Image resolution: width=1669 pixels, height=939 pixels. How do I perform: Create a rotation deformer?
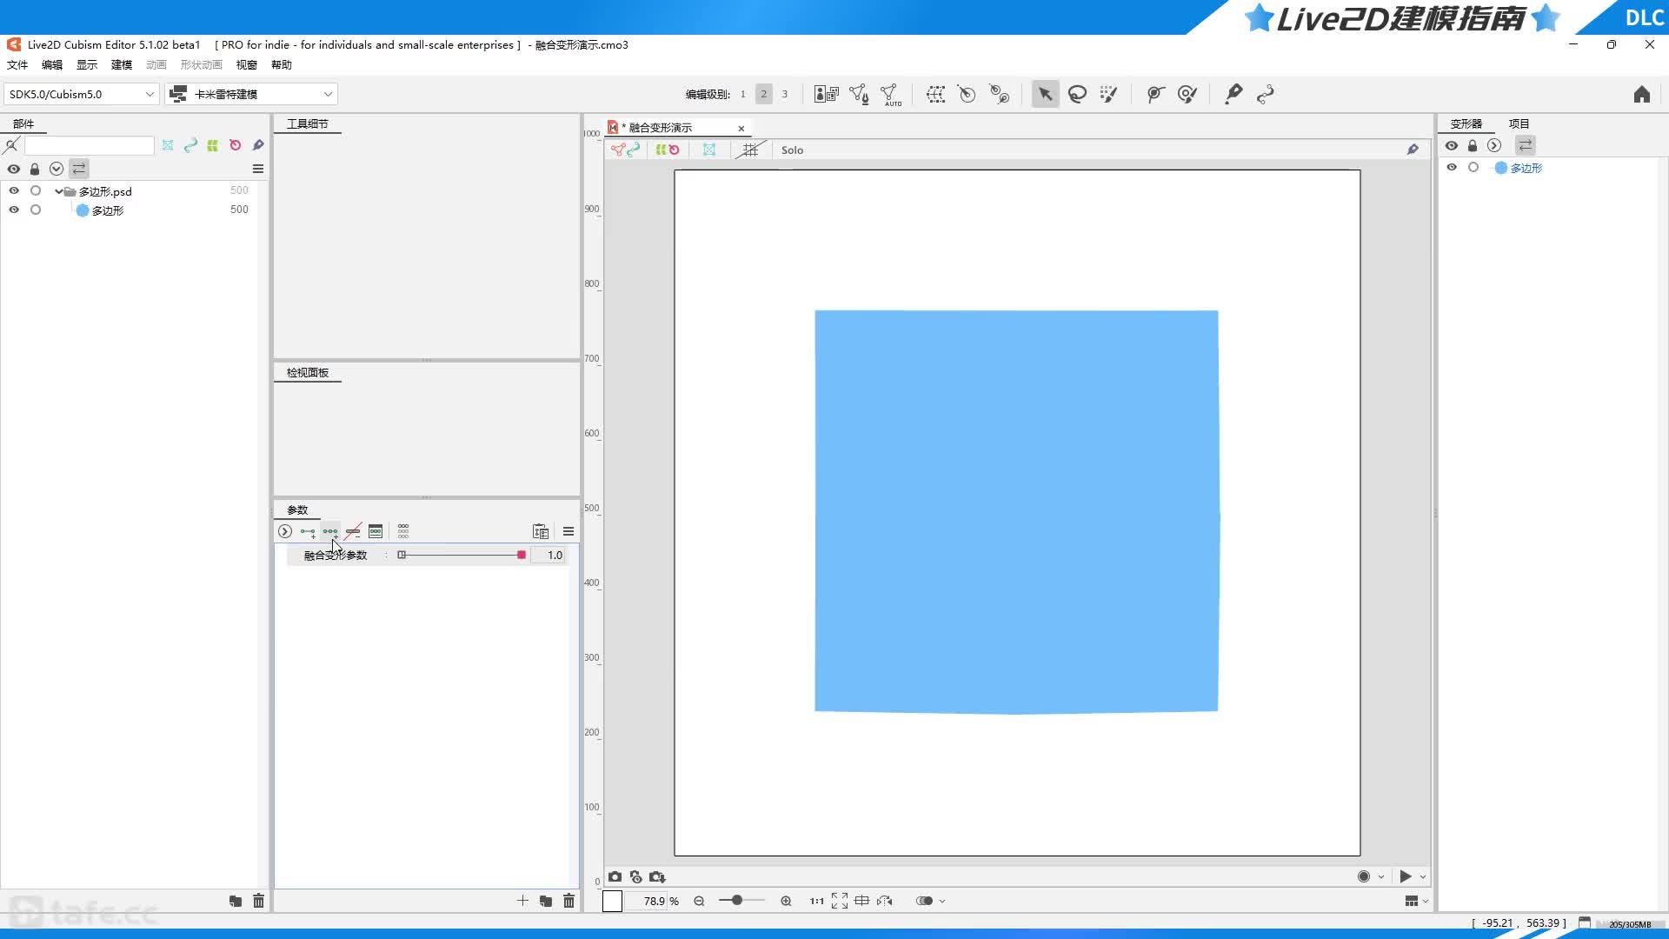click(967, 94)
